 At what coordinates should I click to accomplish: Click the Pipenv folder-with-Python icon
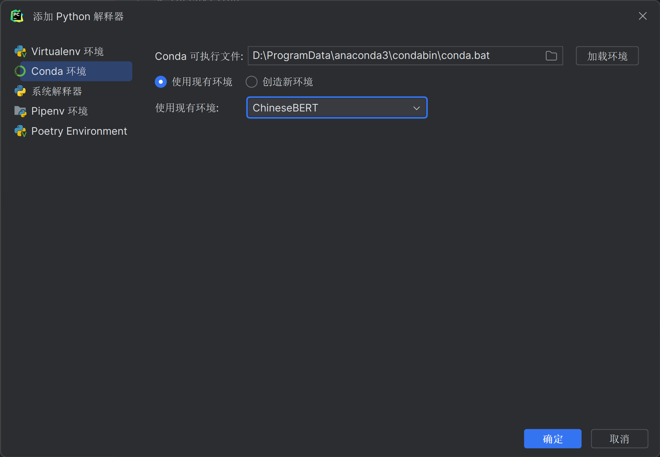point(20,111)
